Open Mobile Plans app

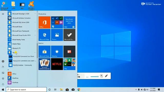point(22,44)
